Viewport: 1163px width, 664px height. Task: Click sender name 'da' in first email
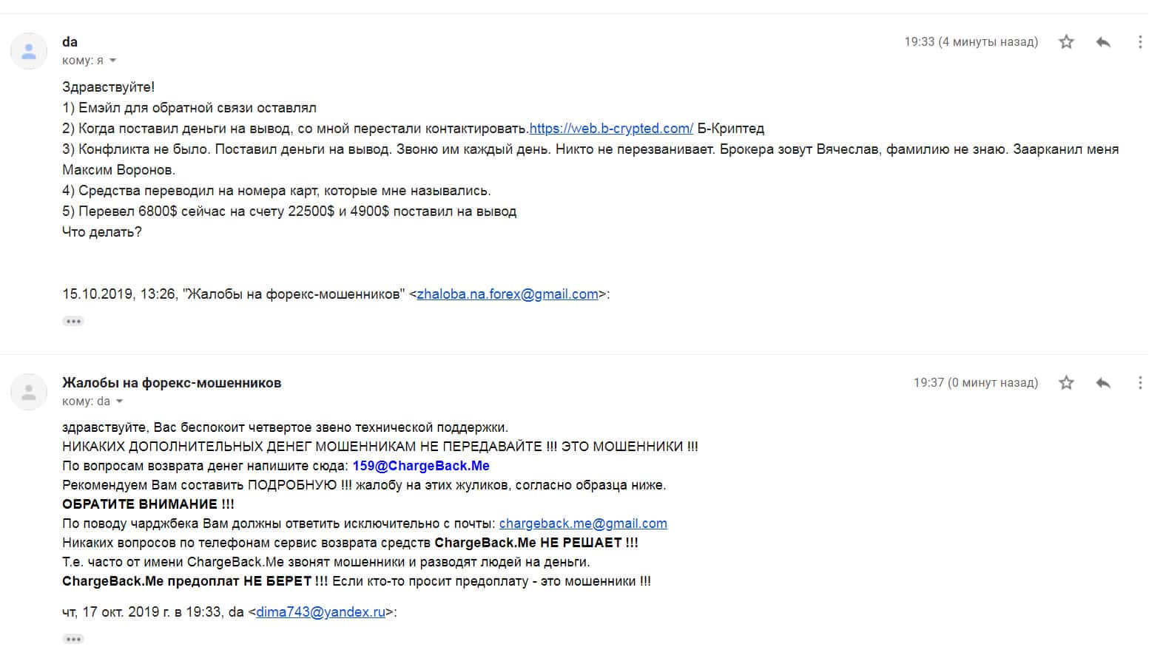[x=70, y=42]
